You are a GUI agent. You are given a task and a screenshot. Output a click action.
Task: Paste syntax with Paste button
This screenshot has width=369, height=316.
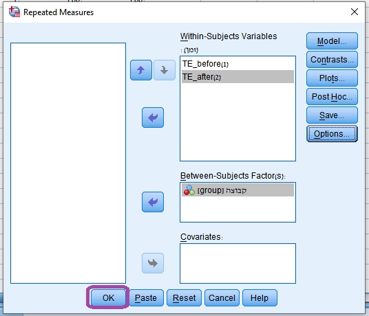[x=146, y=297]
